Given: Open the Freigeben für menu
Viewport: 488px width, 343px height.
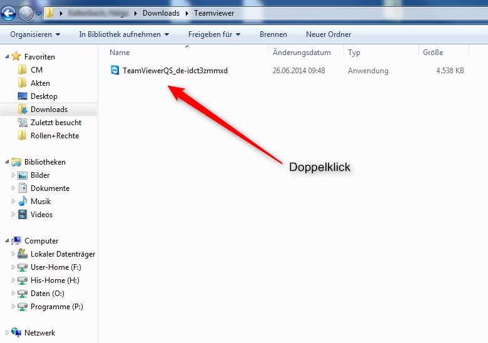Looking at the screenshot, I should click(x=214, y=34).
